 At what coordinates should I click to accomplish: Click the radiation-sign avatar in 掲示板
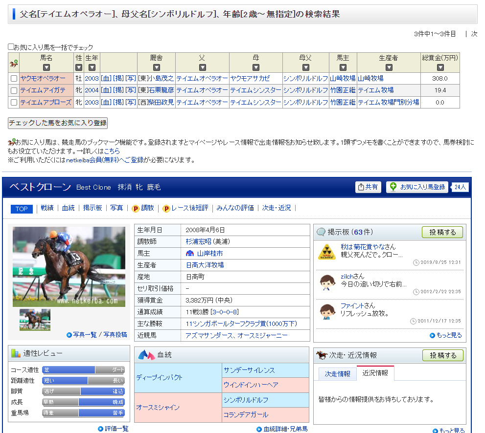tap(326, 252)
